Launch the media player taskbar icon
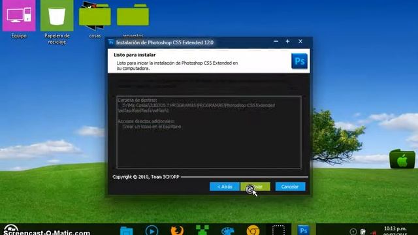 point(152,230)
